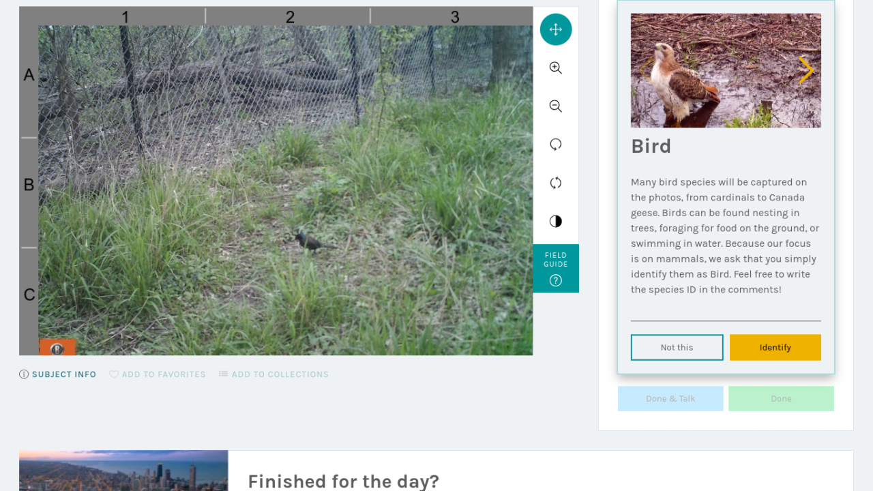Image resolution: width=873 pixels, height=491 pixels.
Task: Show next bird example photo
Action: click(806, 70)
